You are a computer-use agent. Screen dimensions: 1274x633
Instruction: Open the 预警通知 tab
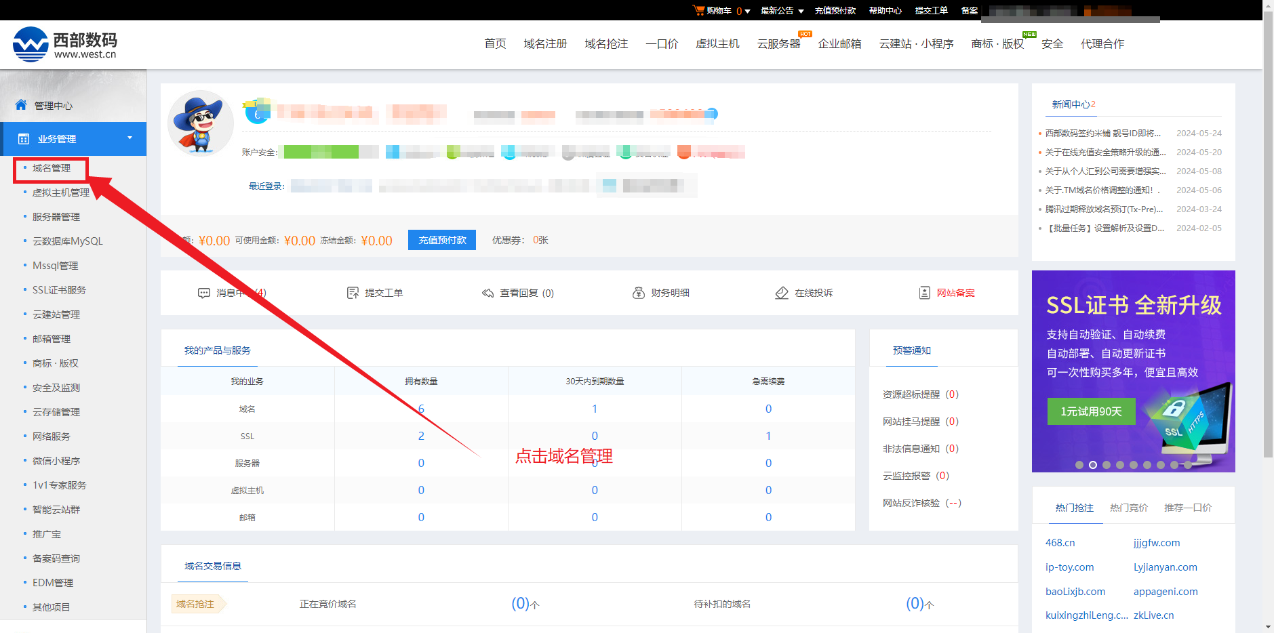[912, 350]
